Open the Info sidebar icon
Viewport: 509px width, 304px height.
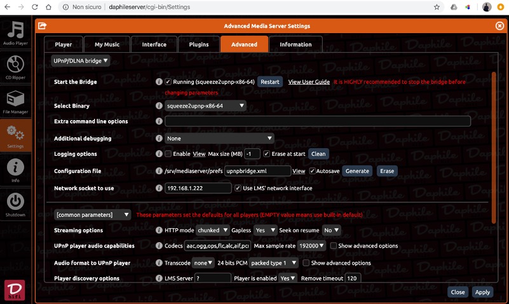tap(15, 170)
